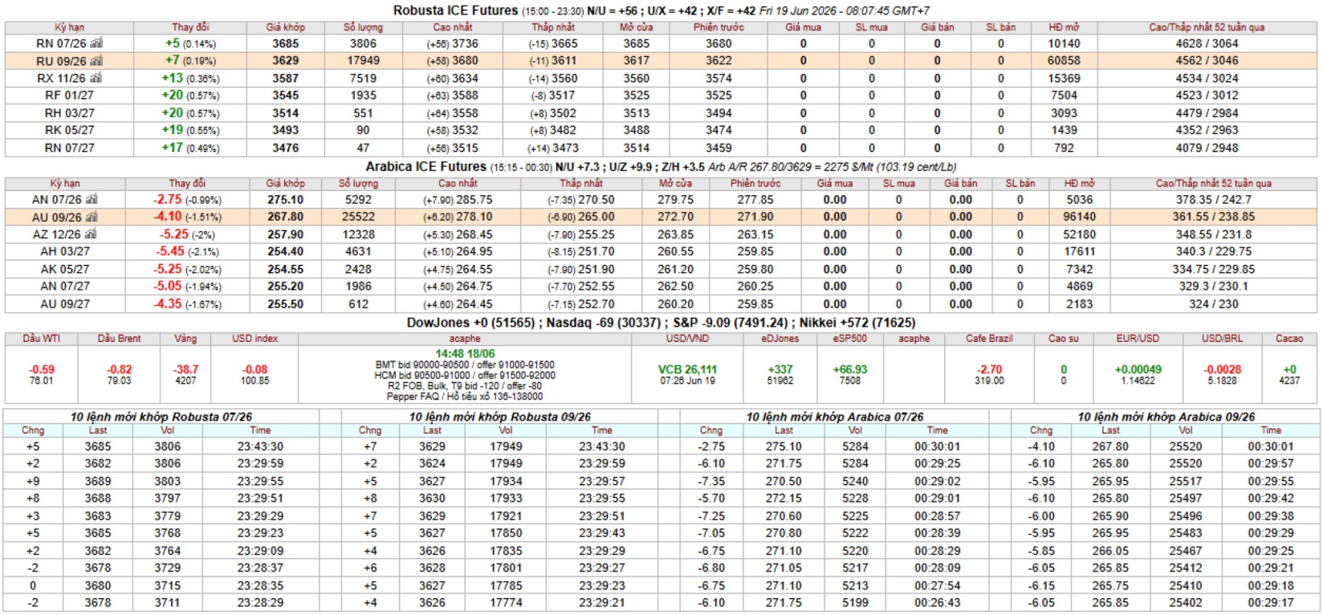Image resolution: width=1323 pixels, height=615 pixels.
Task: Open the chart icon beside AU 09/26
Action: 92,217
